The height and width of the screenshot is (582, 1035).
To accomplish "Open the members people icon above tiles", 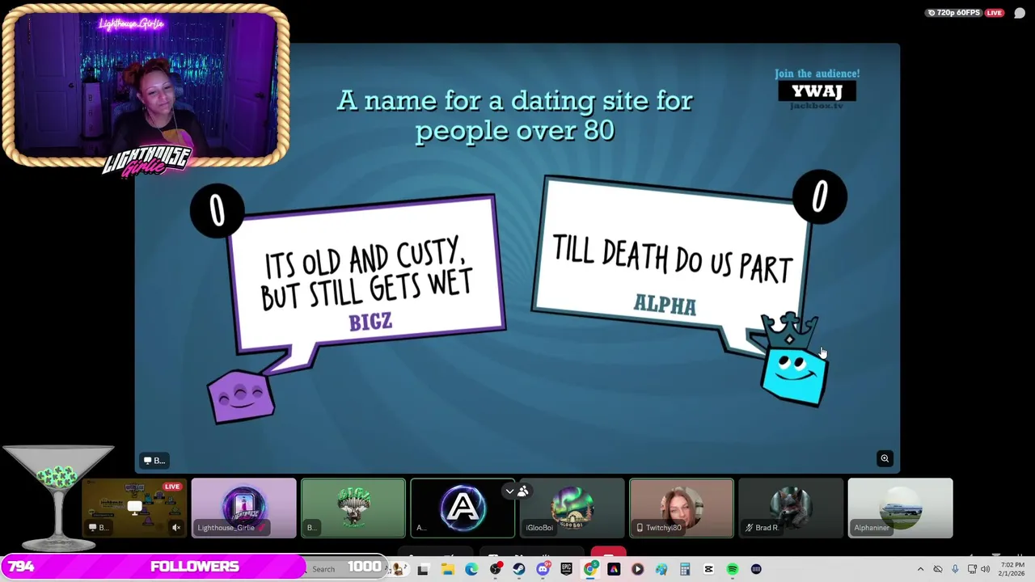I will pos(523,491).
